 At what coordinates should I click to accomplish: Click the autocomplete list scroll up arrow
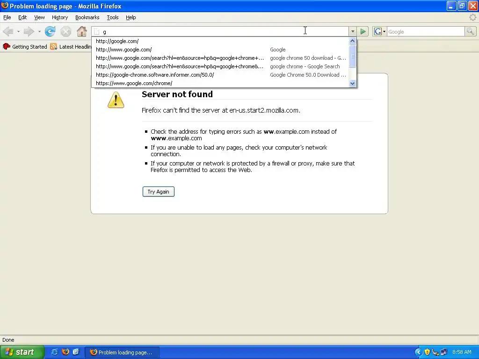point(353,41)
